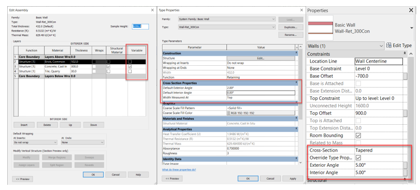The image size is (420, 190).
Task: Select the Tile, Quarry layer row
Action: [x=80, y=71]
